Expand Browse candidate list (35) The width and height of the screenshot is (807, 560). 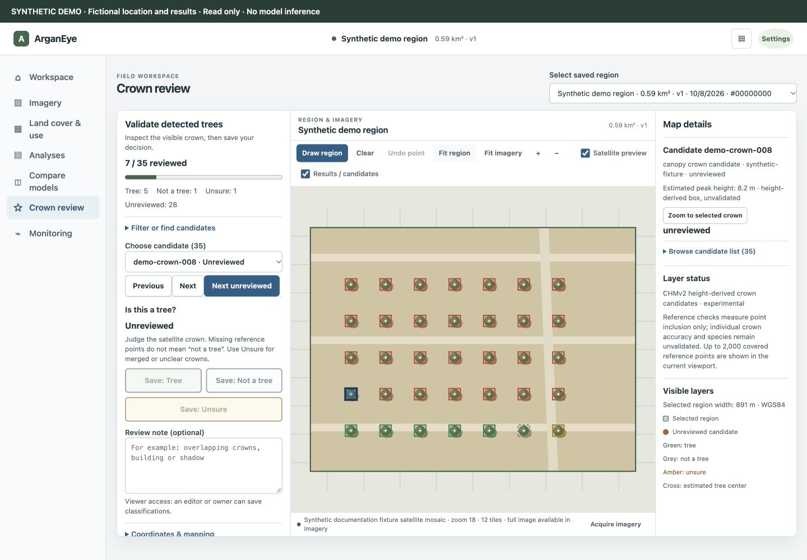(x=709, y=251)
